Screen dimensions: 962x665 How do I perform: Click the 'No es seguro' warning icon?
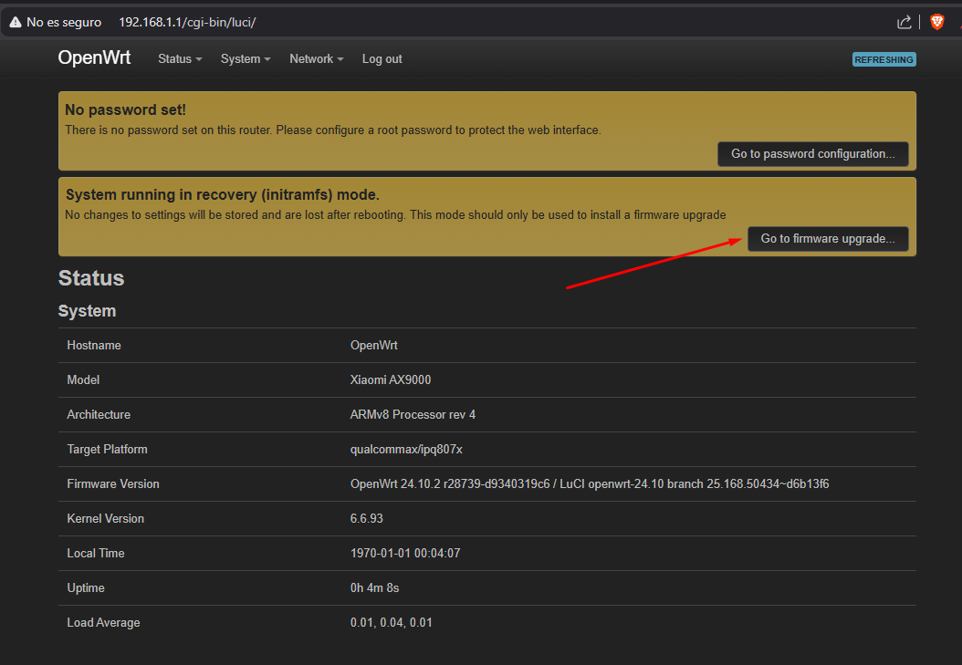click(16, 22)
